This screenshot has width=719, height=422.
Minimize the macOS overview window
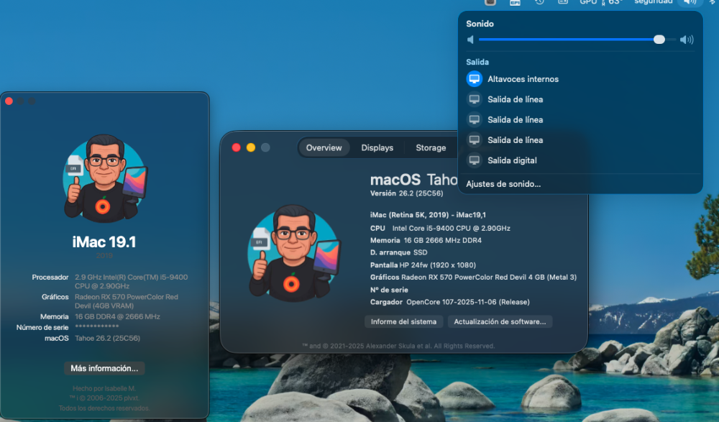click(251, 147)
